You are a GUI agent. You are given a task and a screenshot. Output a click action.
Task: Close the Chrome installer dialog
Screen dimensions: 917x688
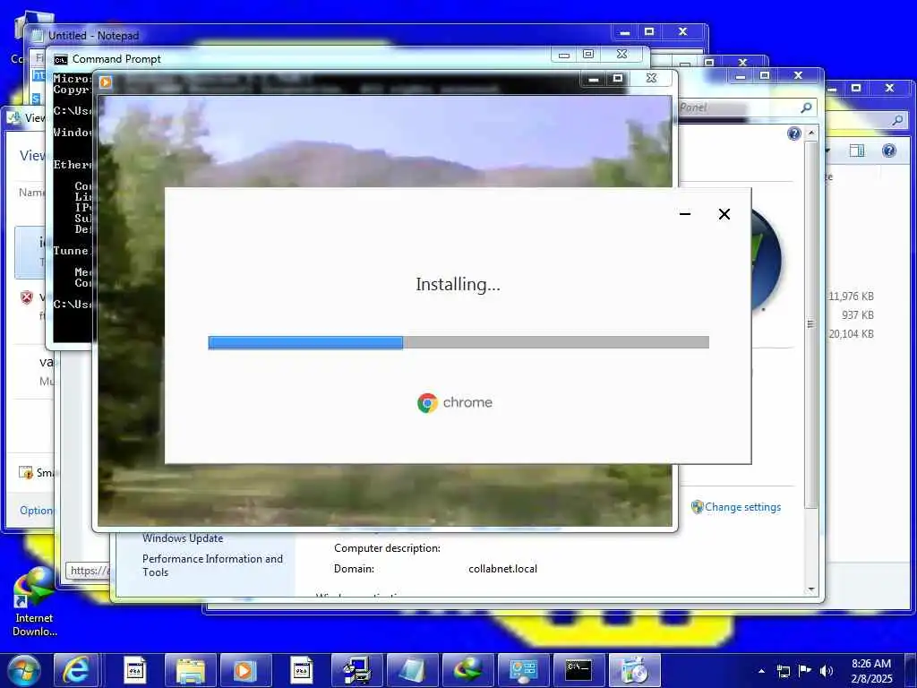[724, 214]
